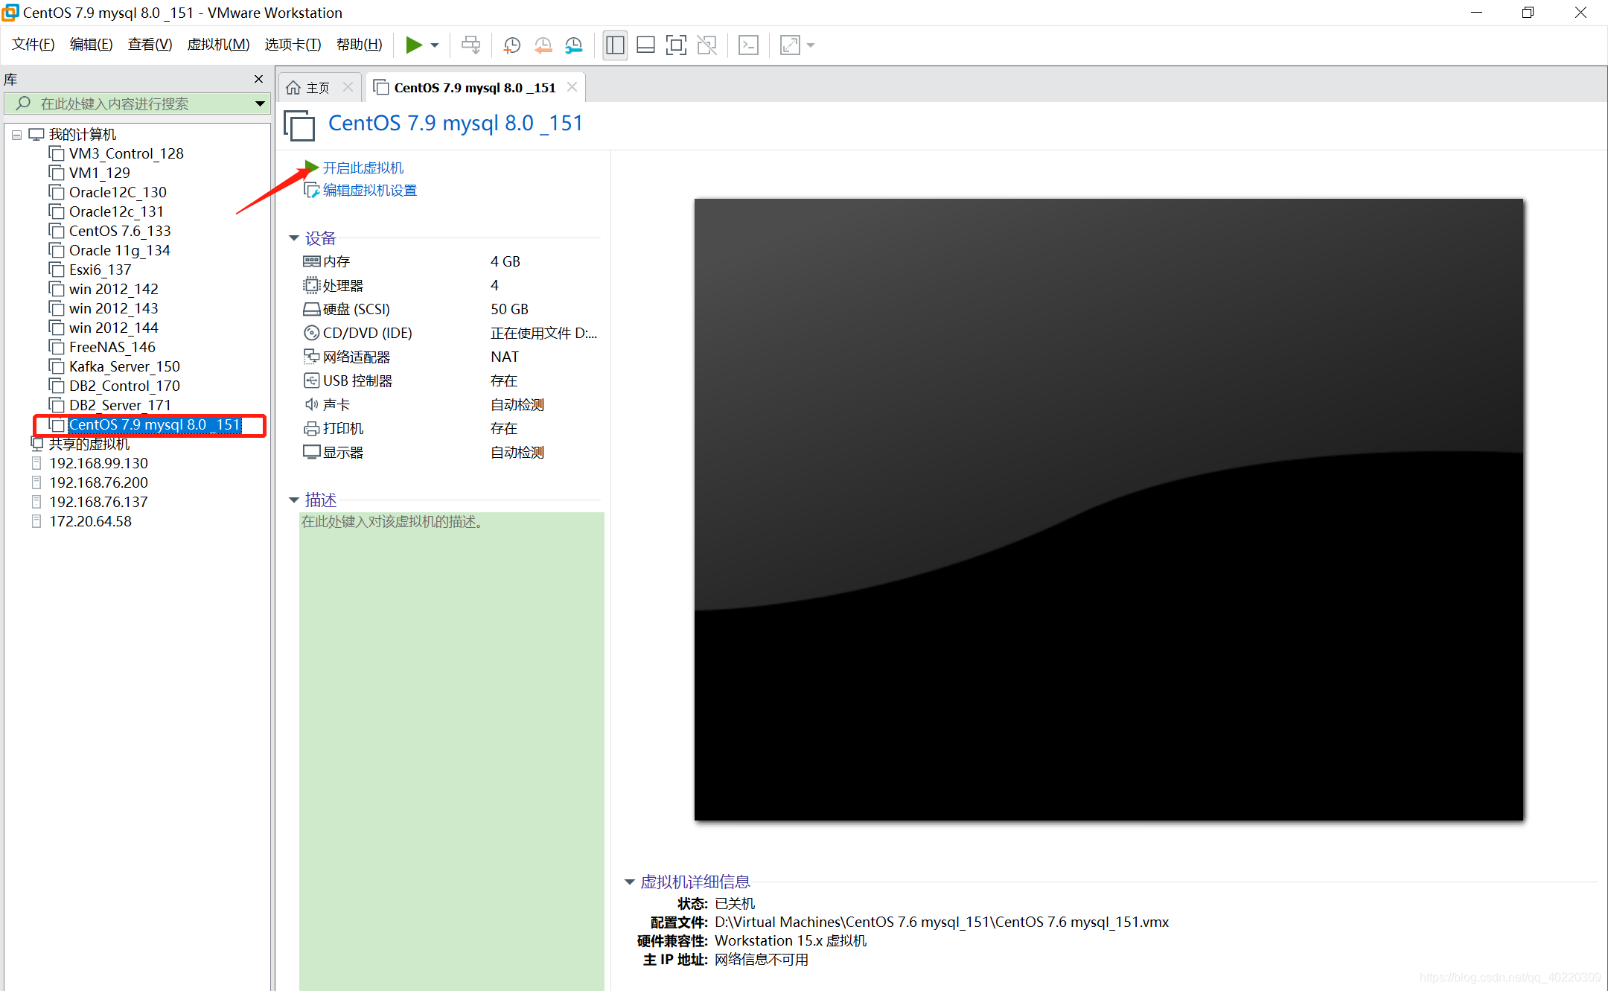Image resolution: width=1608 pixels, height=991 pixels.
Task: Collapse the 虚拟机详细信息 section
Action: 630,882
